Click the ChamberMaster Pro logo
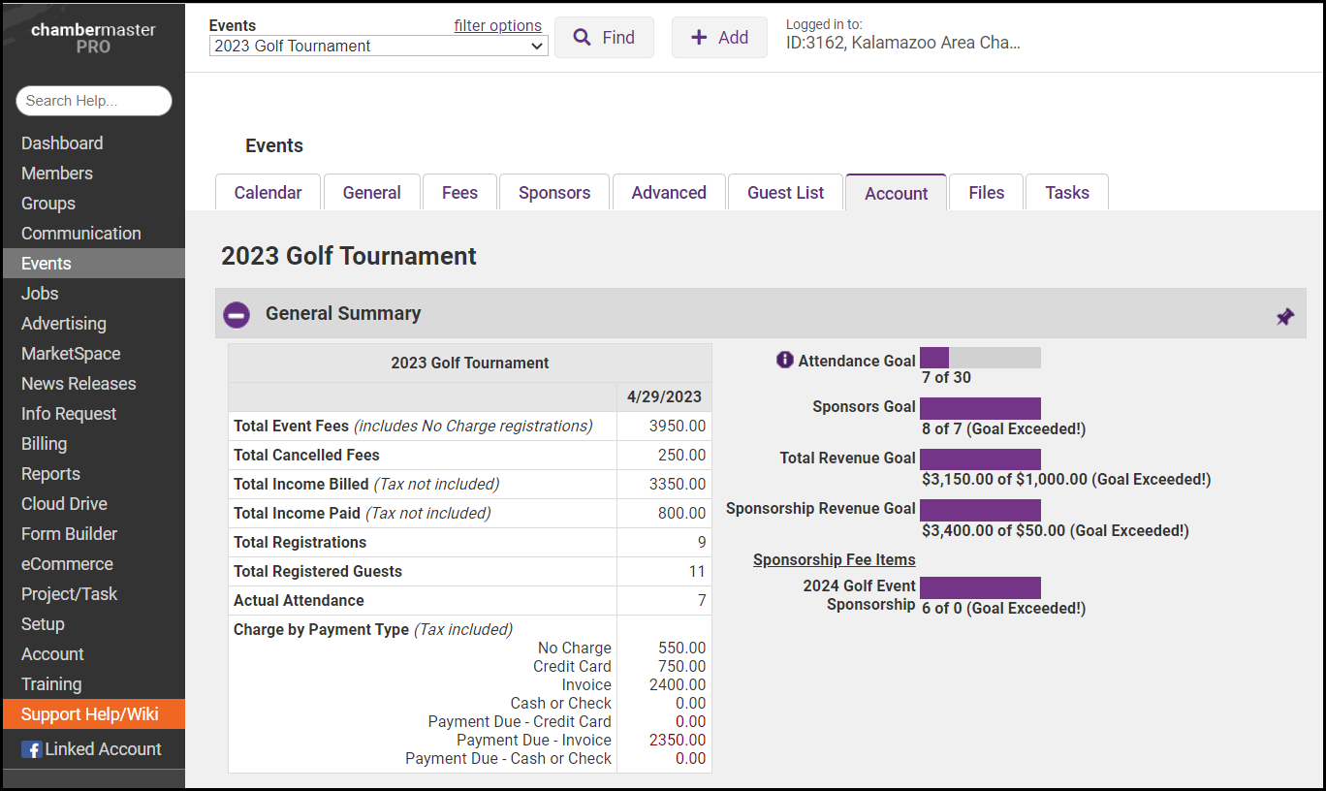This screenshot has height=791, width=1326. pyautogui.click(x=93, y=38)
